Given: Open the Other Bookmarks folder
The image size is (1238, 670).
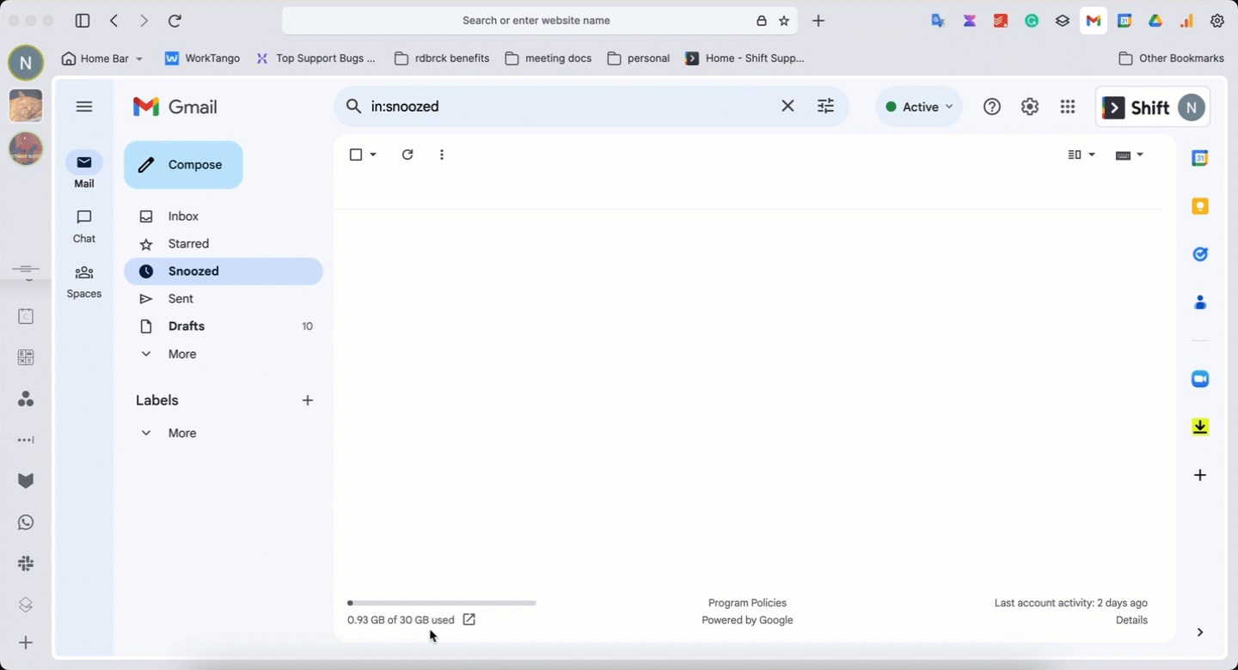Looking at the screenshot, I should 1171,58.
